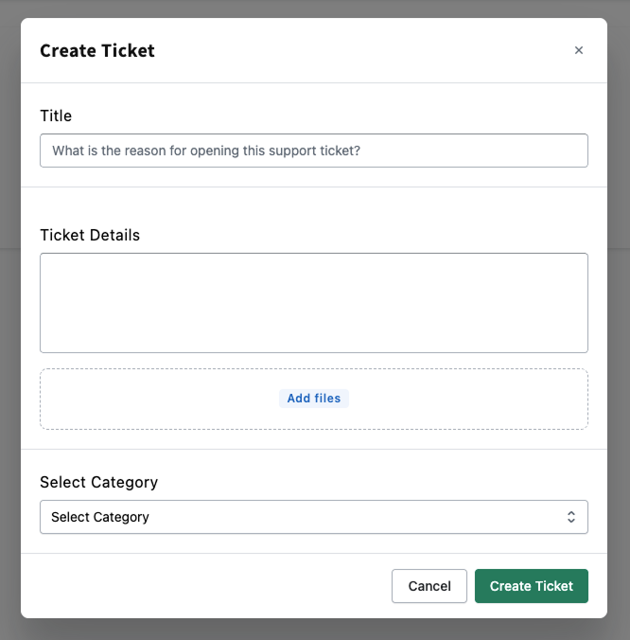Viewport: 630px width, 640px height.
Task: Click the dimmed backdrop outside the dialog
Action: pyautogui.click(x=619, y=284)
